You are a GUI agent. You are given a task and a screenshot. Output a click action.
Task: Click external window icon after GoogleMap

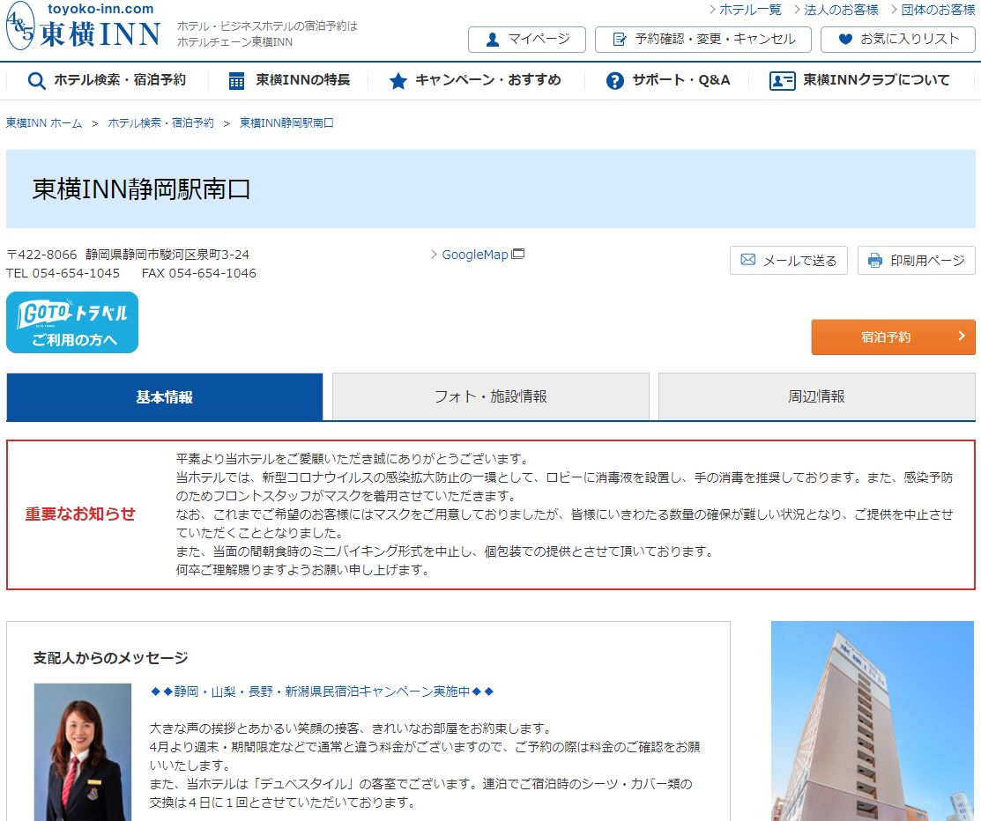point(518,254)
